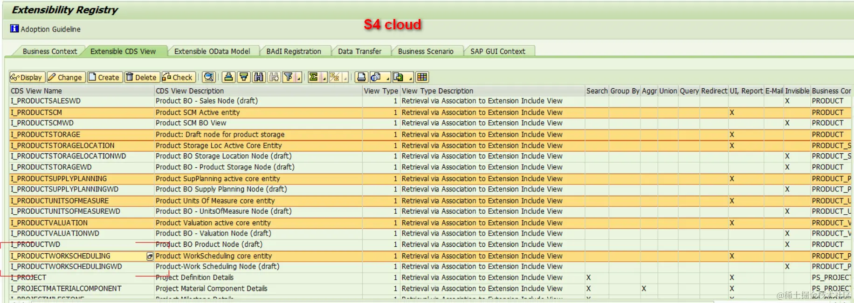Click 'Product Units Of Measure core entity'
Screen dimensions: 854x303
215,201
